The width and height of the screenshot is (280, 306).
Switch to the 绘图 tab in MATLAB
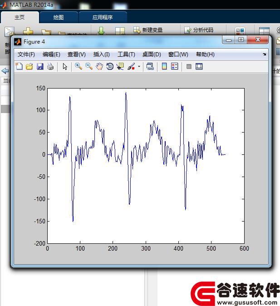point(59,17)
